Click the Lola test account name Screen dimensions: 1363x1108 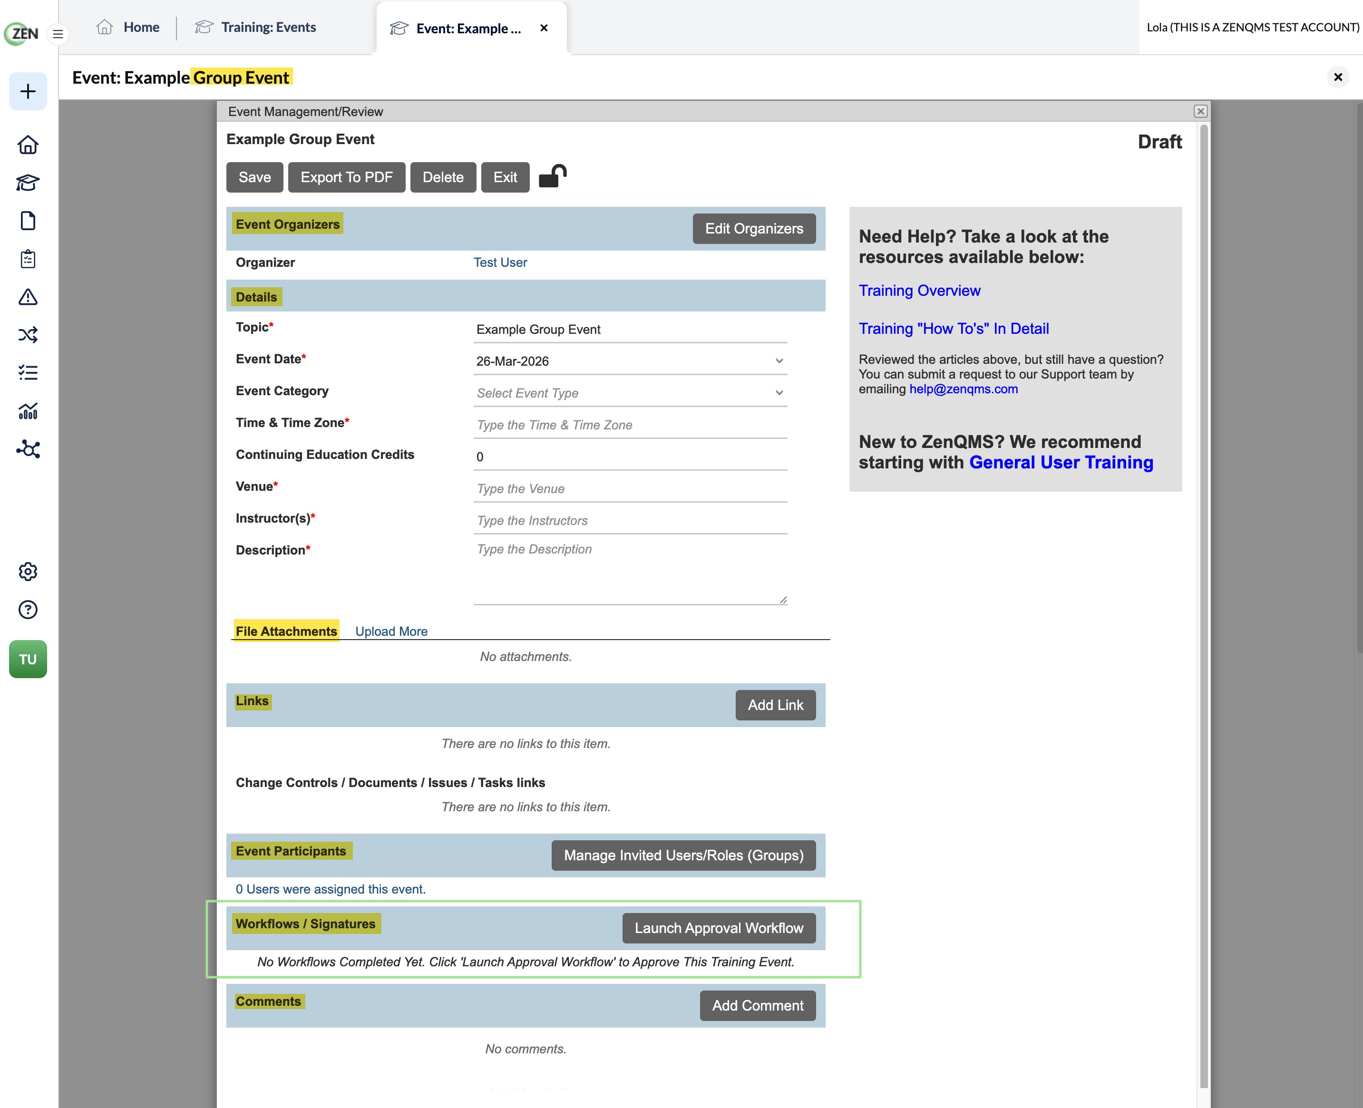tap(1253, 28)
